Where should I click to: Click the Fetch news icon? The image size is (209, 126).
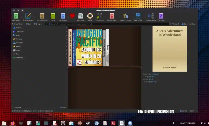(80, 16)
